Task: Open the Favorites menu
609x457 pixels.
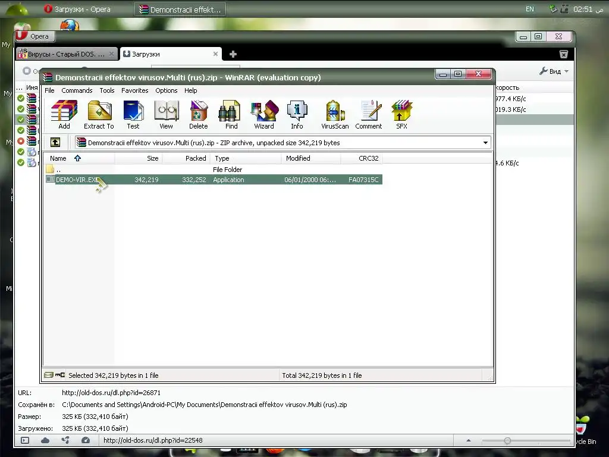Action: coord(135,90)
